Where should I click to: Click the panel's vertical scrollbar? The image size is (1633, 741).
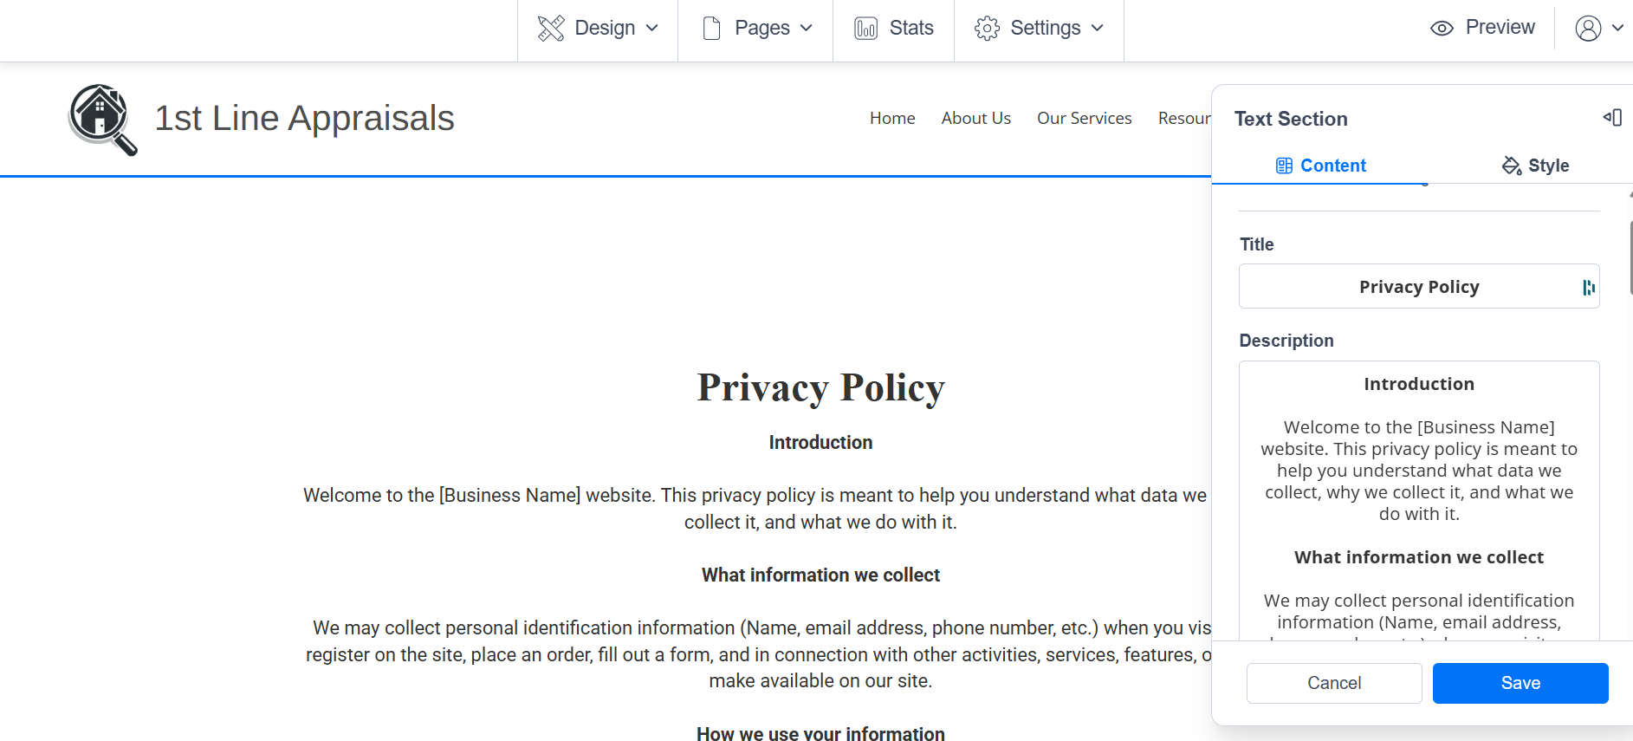(1630, 258)
